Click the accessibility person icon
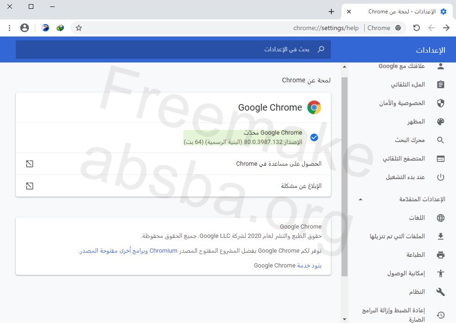Image resolution: width=456 pixels, height=323 pixels. 441,273
